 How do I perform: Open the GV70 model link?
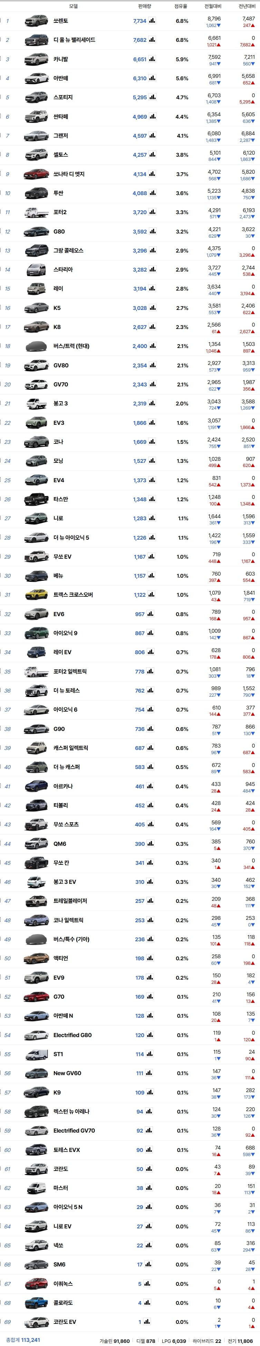61,385
